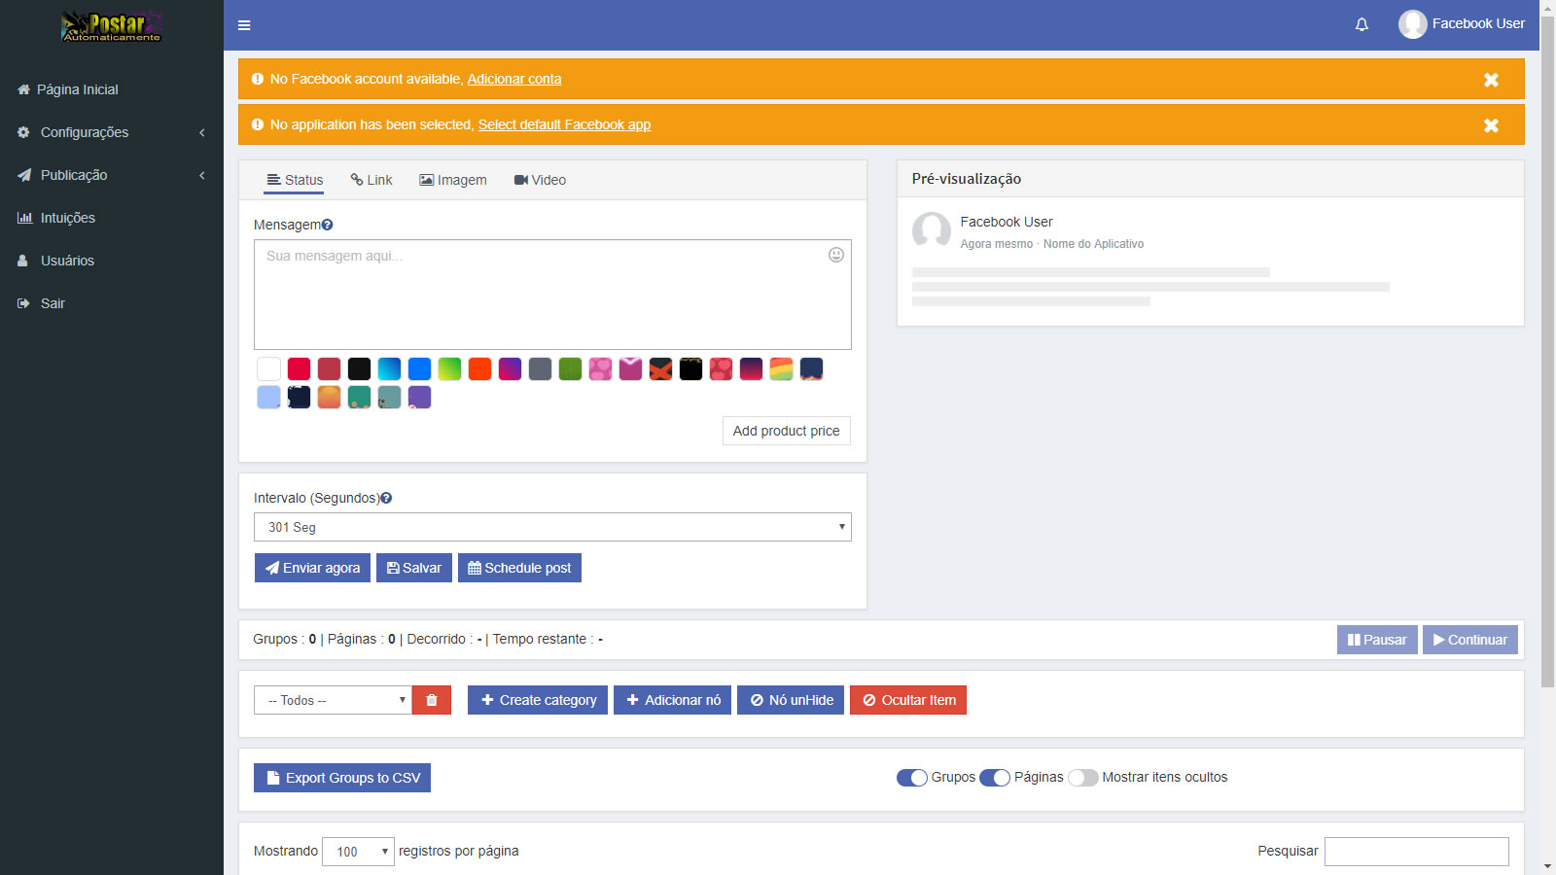
Task: Click the Mensagem help question mark
Action: click(x=328, y=224)
